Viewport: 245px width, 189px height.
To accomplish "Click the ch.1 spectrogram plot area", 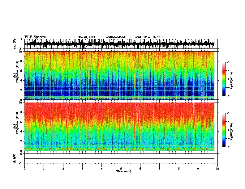I will click(119, 75).
